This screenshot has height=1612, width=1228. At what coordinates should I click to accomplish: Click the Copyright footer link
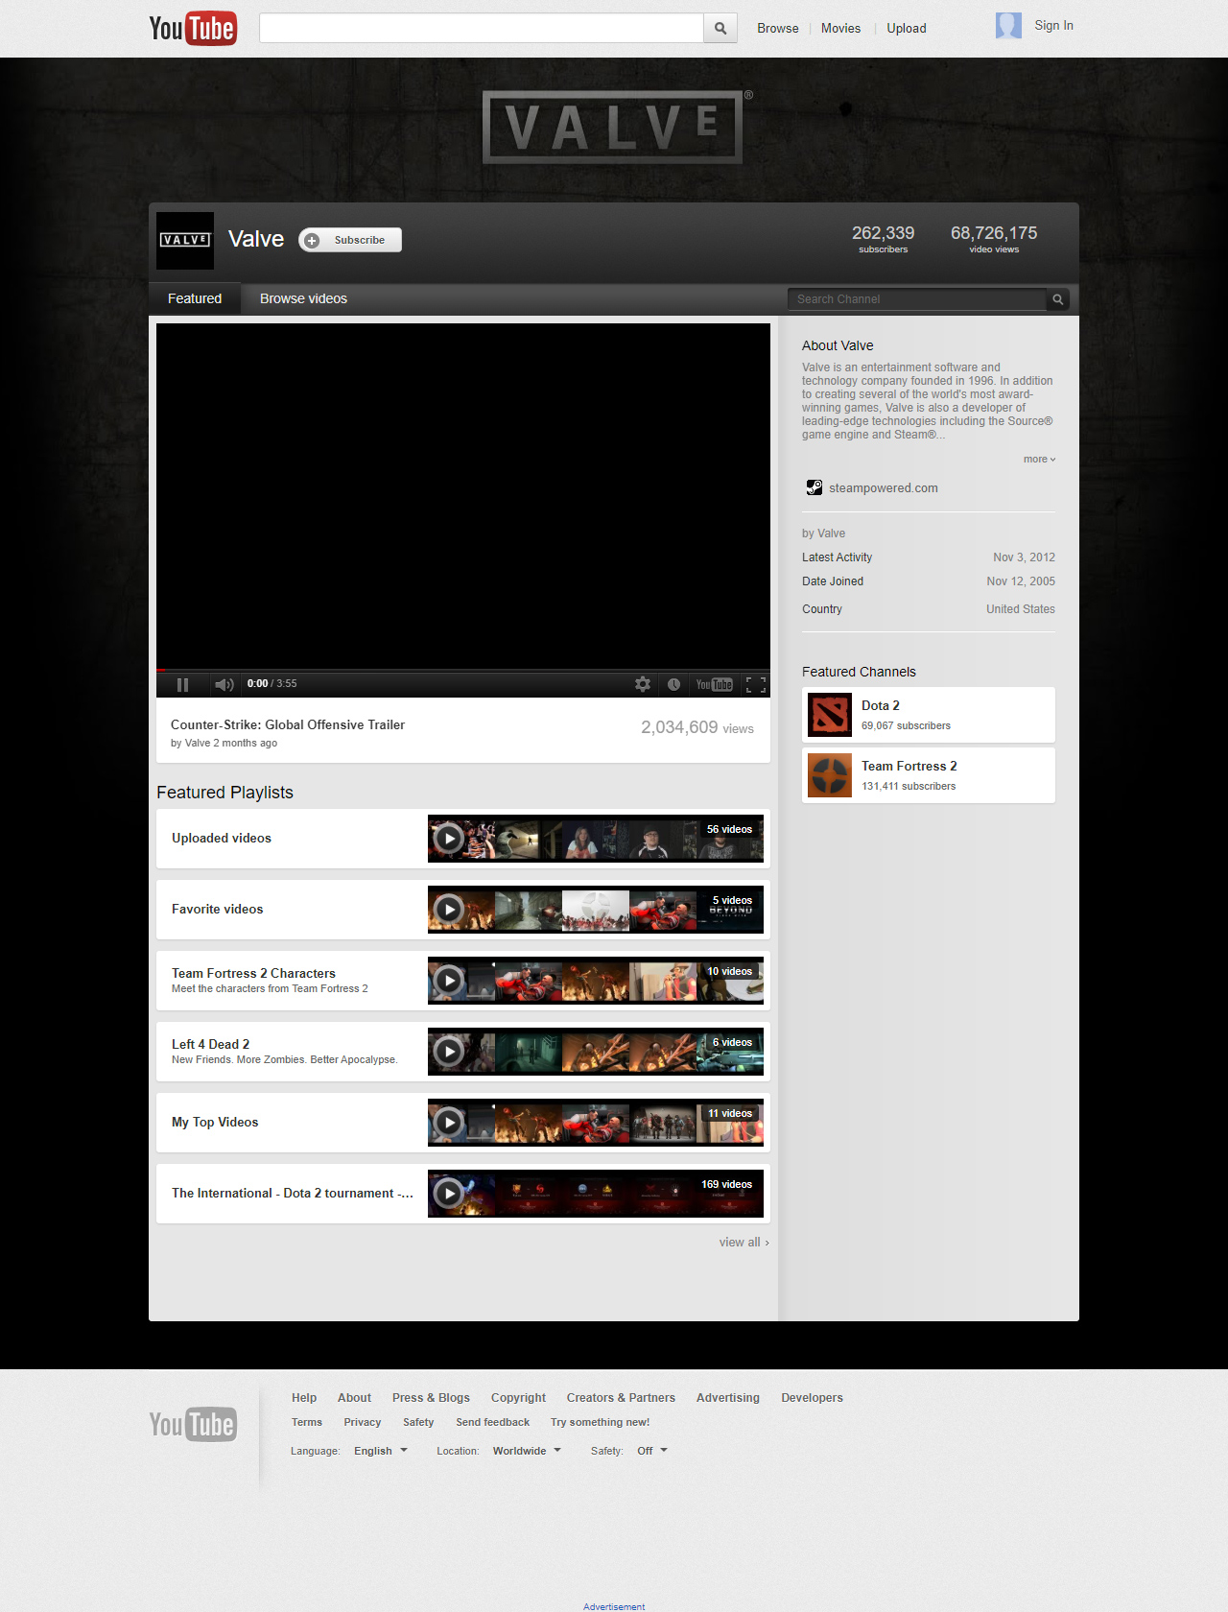[x=518, y=1398]
